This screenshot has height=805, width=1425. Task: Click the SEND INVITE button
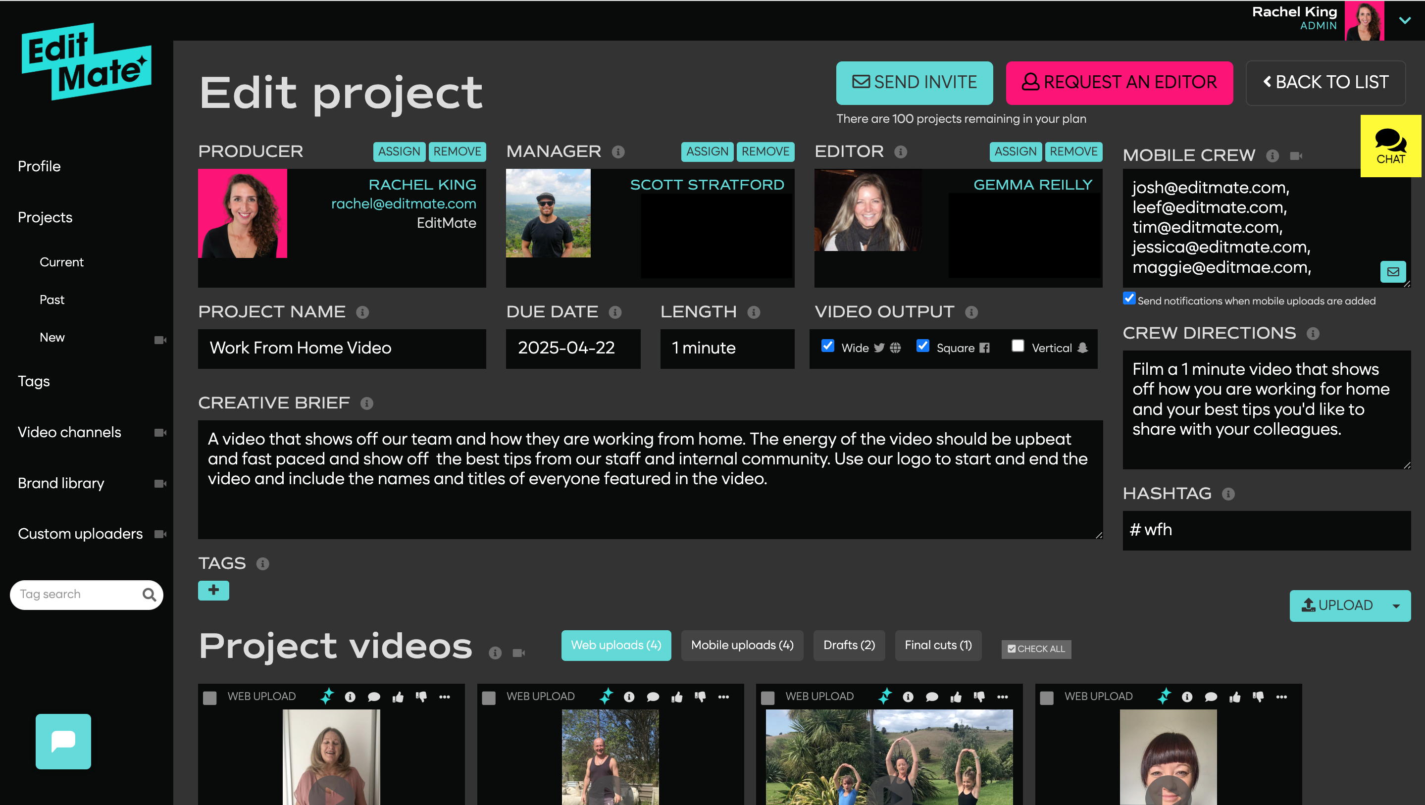[x=915, y=83]
